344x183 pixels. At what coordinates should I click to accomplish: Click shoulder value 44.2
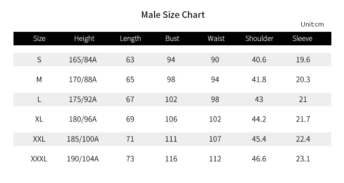[259, 119]
